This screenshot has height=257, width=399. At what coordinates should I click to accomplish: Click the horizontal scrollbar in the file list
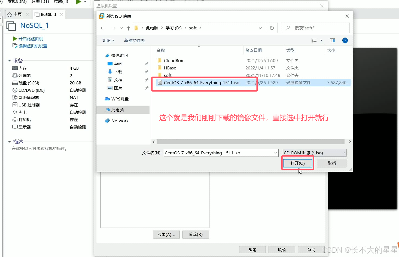251,142
